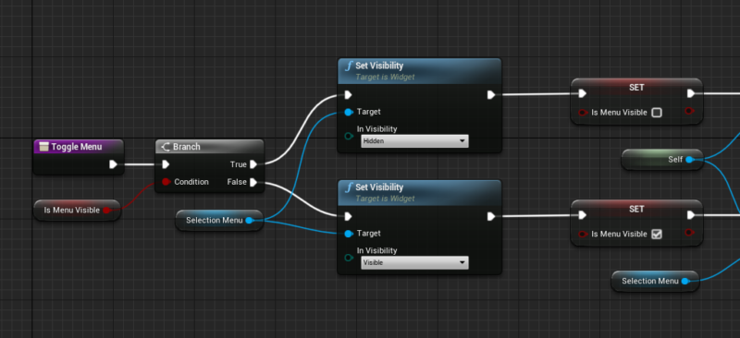Click the 'False' label on Branch
Screen dimensions: 740x338
pyautogui.click(x=237, y=182)
